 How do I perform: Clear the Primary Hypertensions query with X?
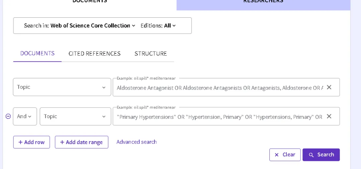point(329,116)
